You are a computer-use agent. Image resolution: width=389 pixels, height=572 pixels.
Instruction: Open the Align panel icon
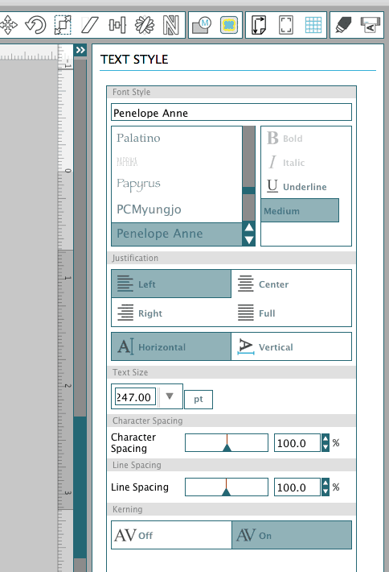(117, 25)
